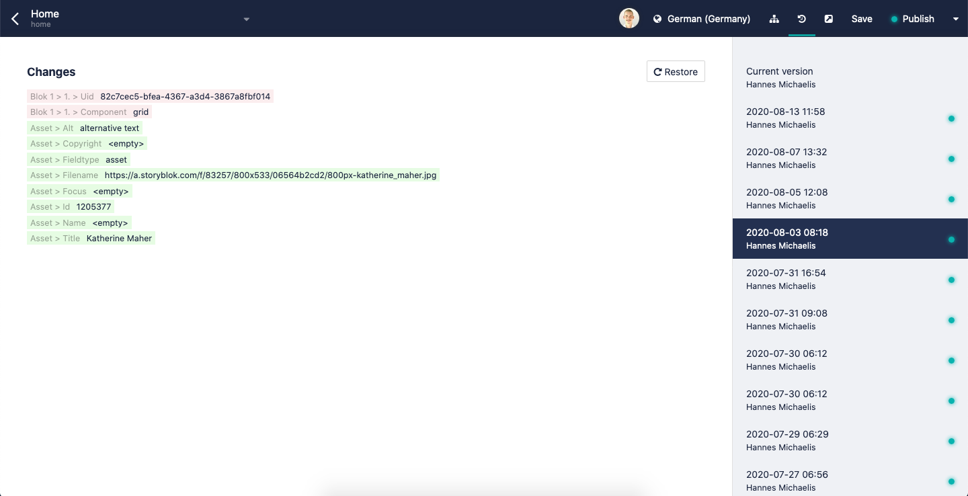This screenshot has width=968, height=496.
Task: Open the user profile avatar
Action: click(x=629, y=18)
